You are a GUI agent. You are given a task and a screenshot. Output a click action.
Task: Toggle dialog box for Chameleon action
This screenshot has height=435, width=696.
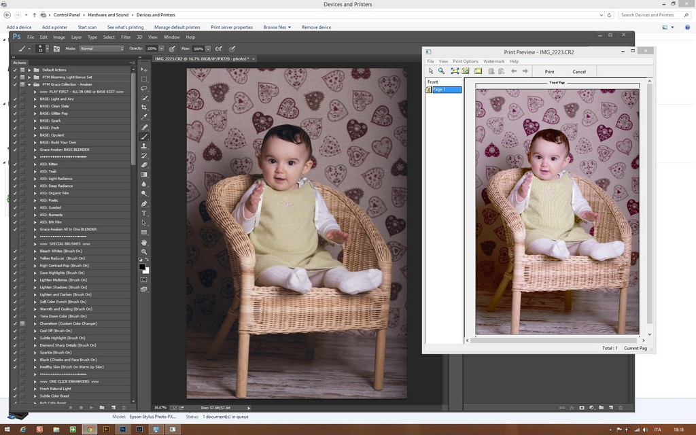pos(22,324)
